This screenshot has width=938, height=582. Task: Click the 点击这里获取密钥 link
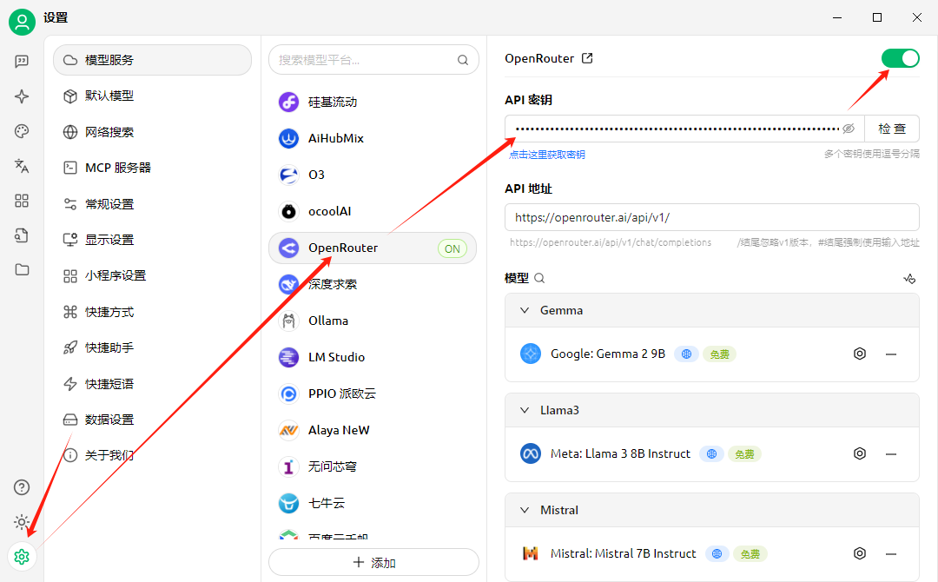(546, 155)
